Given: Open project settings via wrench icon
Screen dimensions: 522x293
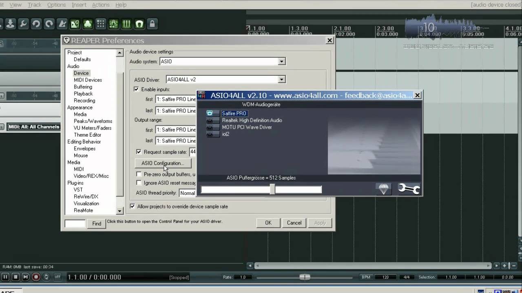Looking at the screenshot, I should pyautogui.click(x=23, y=24).
